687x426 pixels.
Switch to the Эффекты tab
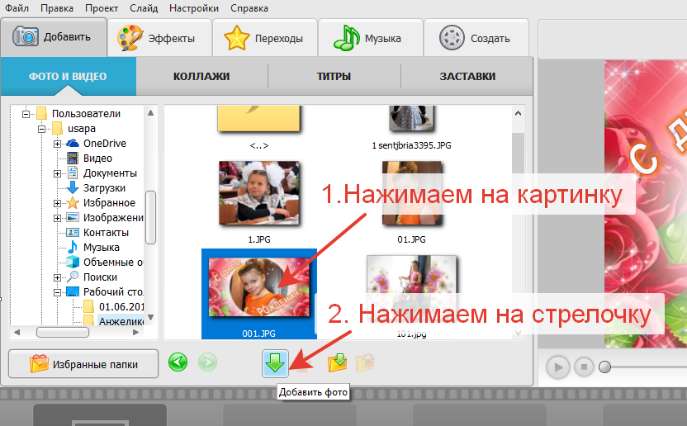[x=159, y=38]
